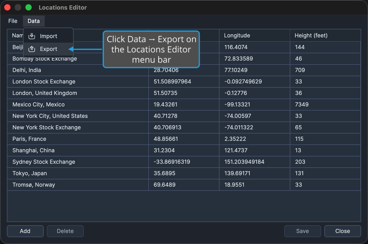Viewport: 368px width, 244px height.
Task: Click the Add button
Action: 25,231
